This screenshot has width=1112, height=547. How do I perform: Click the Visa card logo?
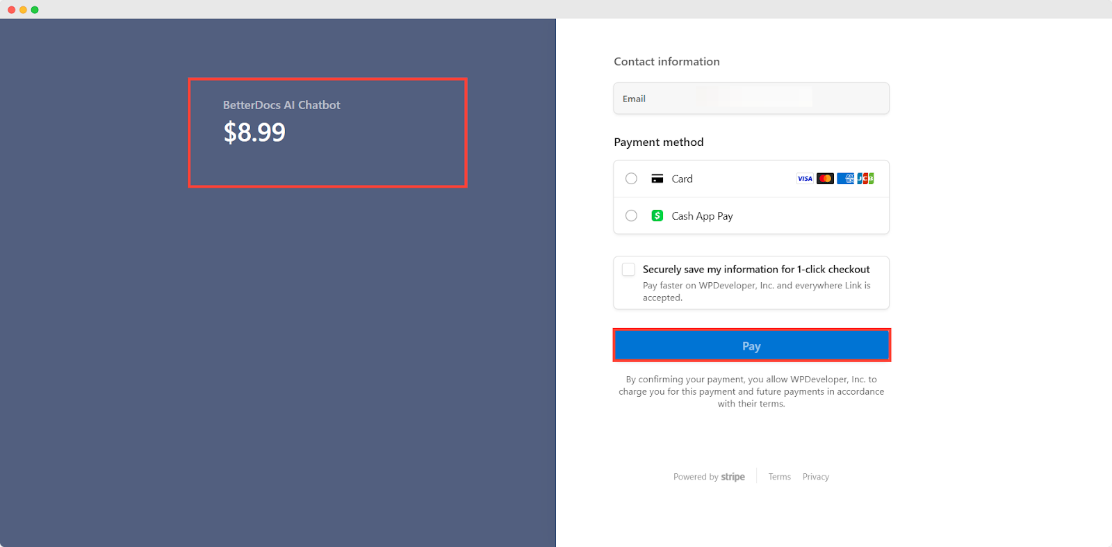point(805,179)
